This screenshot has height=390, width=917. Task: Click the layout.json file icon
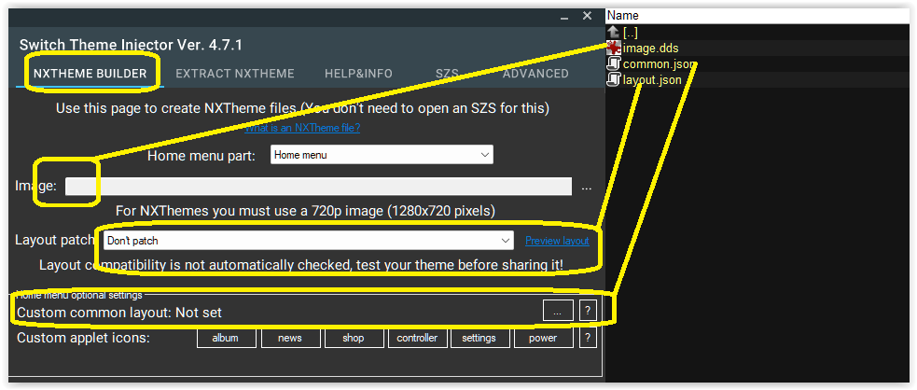click(614, 79)
